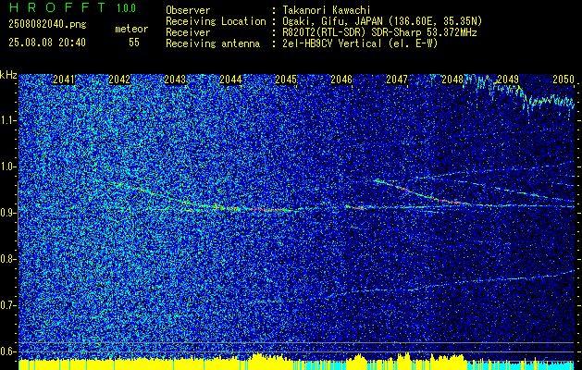Click the 2044 time marker
This screenshot has width=582, height=370.
pos(230,79)
